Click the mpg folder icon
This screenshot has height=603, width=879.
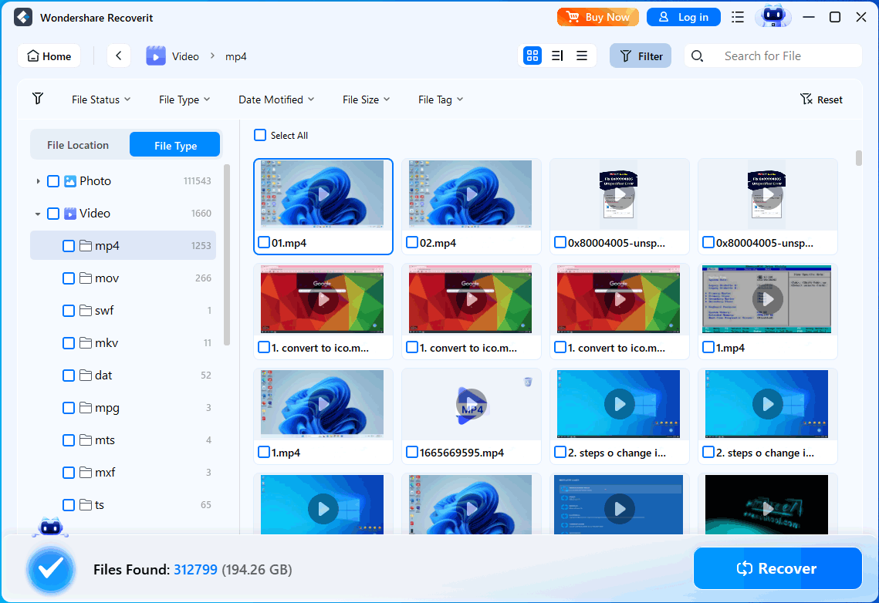coord(86,408)
